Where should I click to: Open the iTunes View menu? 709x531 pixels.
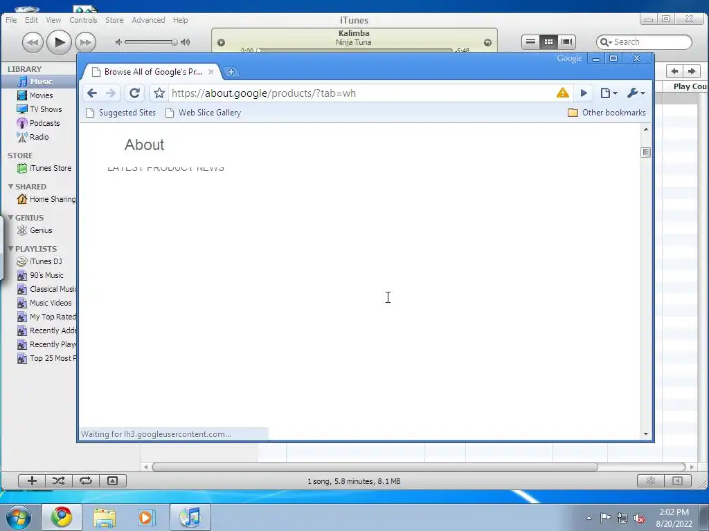(x=53, y=20)
